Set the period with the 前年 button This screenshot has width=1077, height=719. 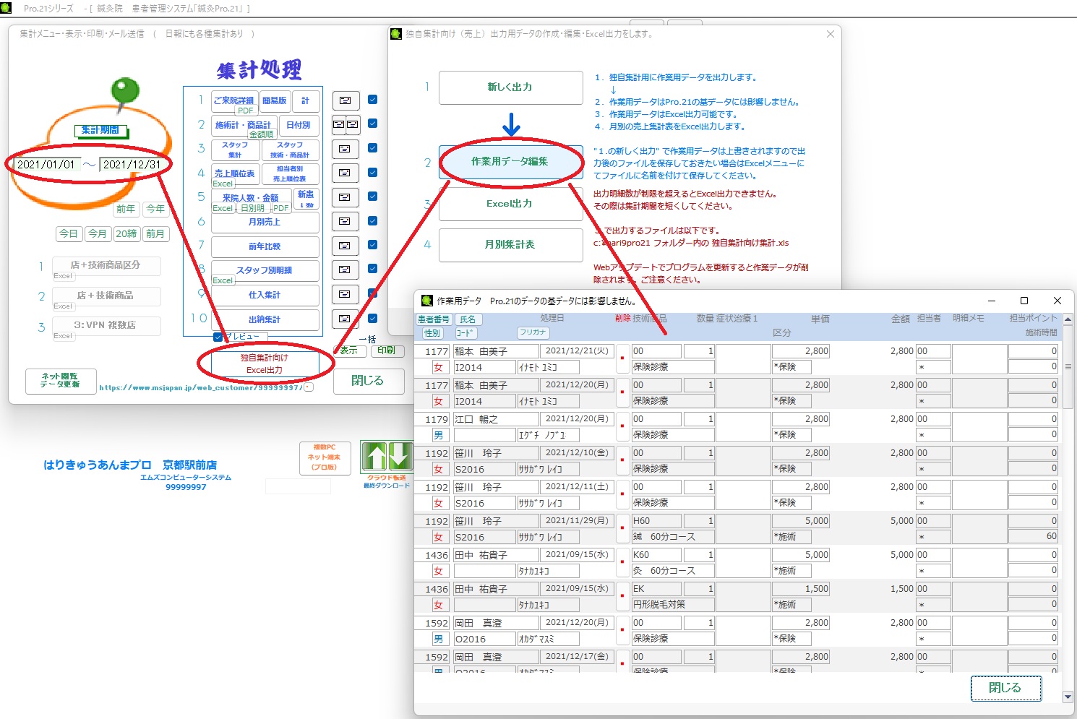126,209
